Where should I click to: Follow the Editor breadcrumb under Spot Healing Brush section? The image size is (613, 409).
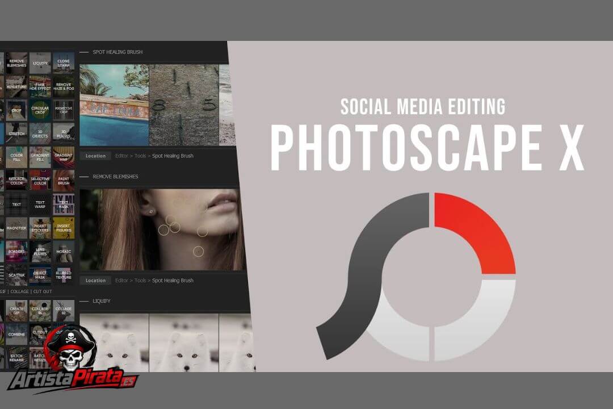tap(121, 156)
